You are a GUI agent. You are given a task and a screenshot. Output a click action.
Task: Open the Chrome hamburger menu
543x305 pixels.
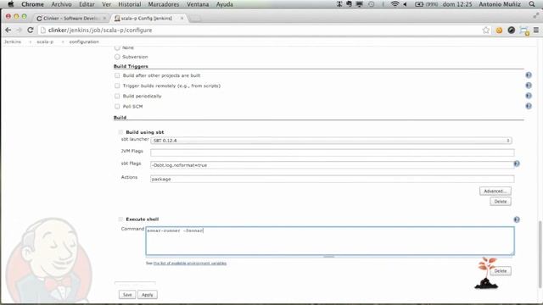(x=536, y=30)
